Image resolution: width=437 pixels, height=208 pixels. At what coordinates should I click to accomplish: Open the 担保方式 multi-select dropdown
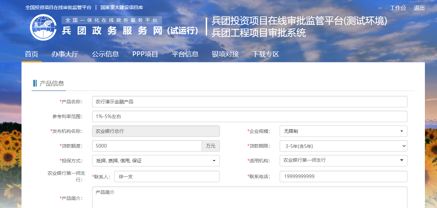pyautogui.click(x=156, y=161)
